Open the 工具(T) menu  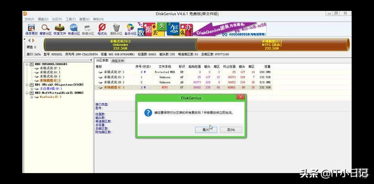coord(70,19)
